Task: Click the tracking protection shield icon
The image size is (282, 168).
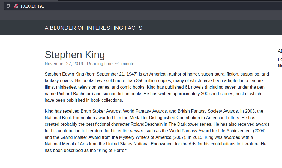Action: click(x=8, y=6)
